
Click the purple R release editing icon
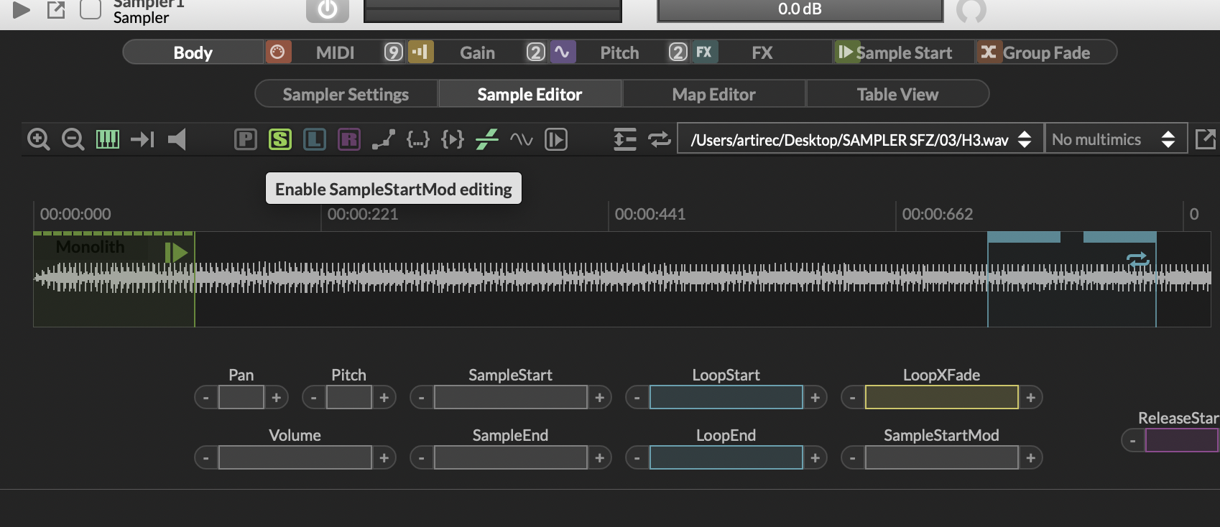(349, 139)
